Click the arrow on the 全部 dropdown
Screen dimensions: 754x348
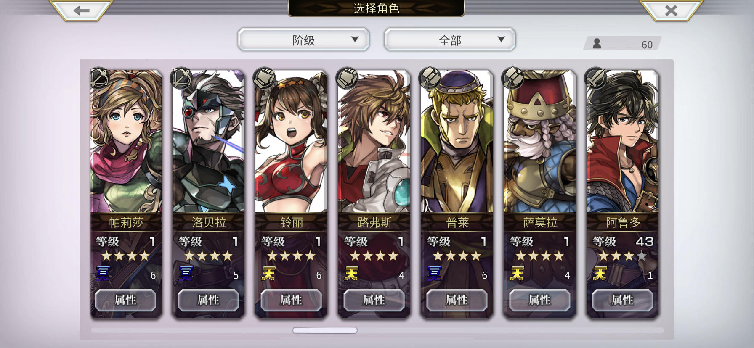[x=501, y=39]
